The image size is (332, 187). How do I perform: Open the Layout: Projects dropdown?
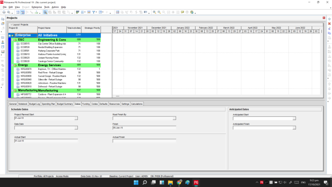click(12, 24)
